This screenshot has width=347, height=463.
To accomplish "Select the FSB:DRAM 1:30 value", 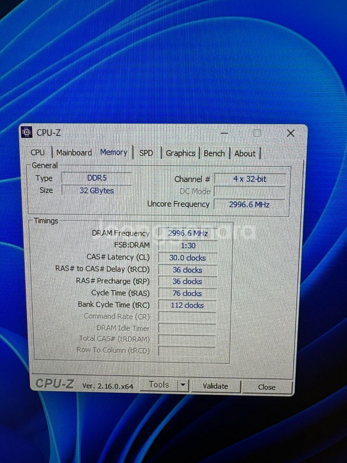I will point(188,246).
